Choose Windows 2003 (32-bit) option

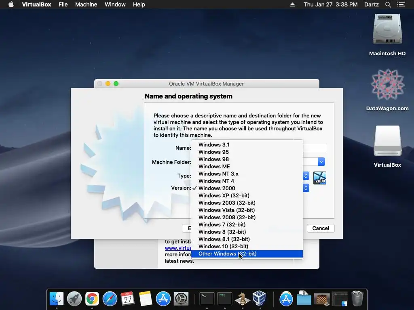[247, 203]
